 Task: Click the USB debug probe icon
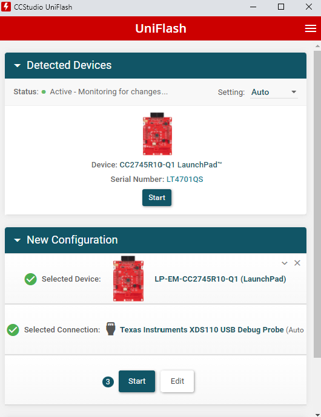pos(111,329)
